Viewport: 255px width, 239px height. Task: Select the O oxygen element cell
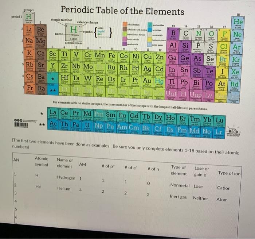coord(211,35)
